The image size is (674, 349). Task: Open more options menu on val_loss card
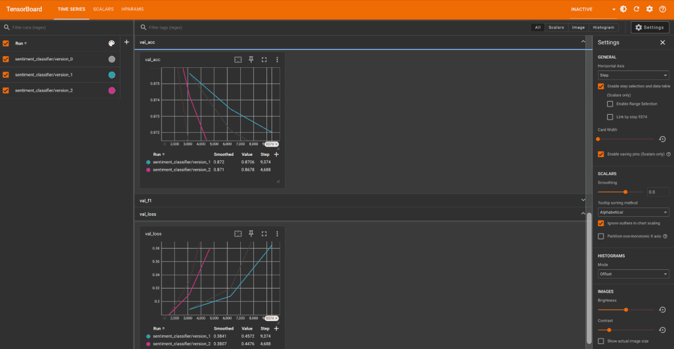277,234
